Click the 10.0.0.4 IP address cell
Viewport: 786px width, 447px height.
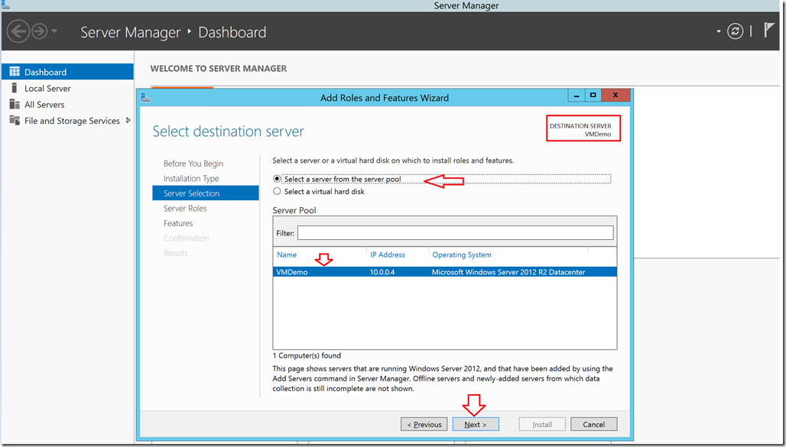point(382,272)
